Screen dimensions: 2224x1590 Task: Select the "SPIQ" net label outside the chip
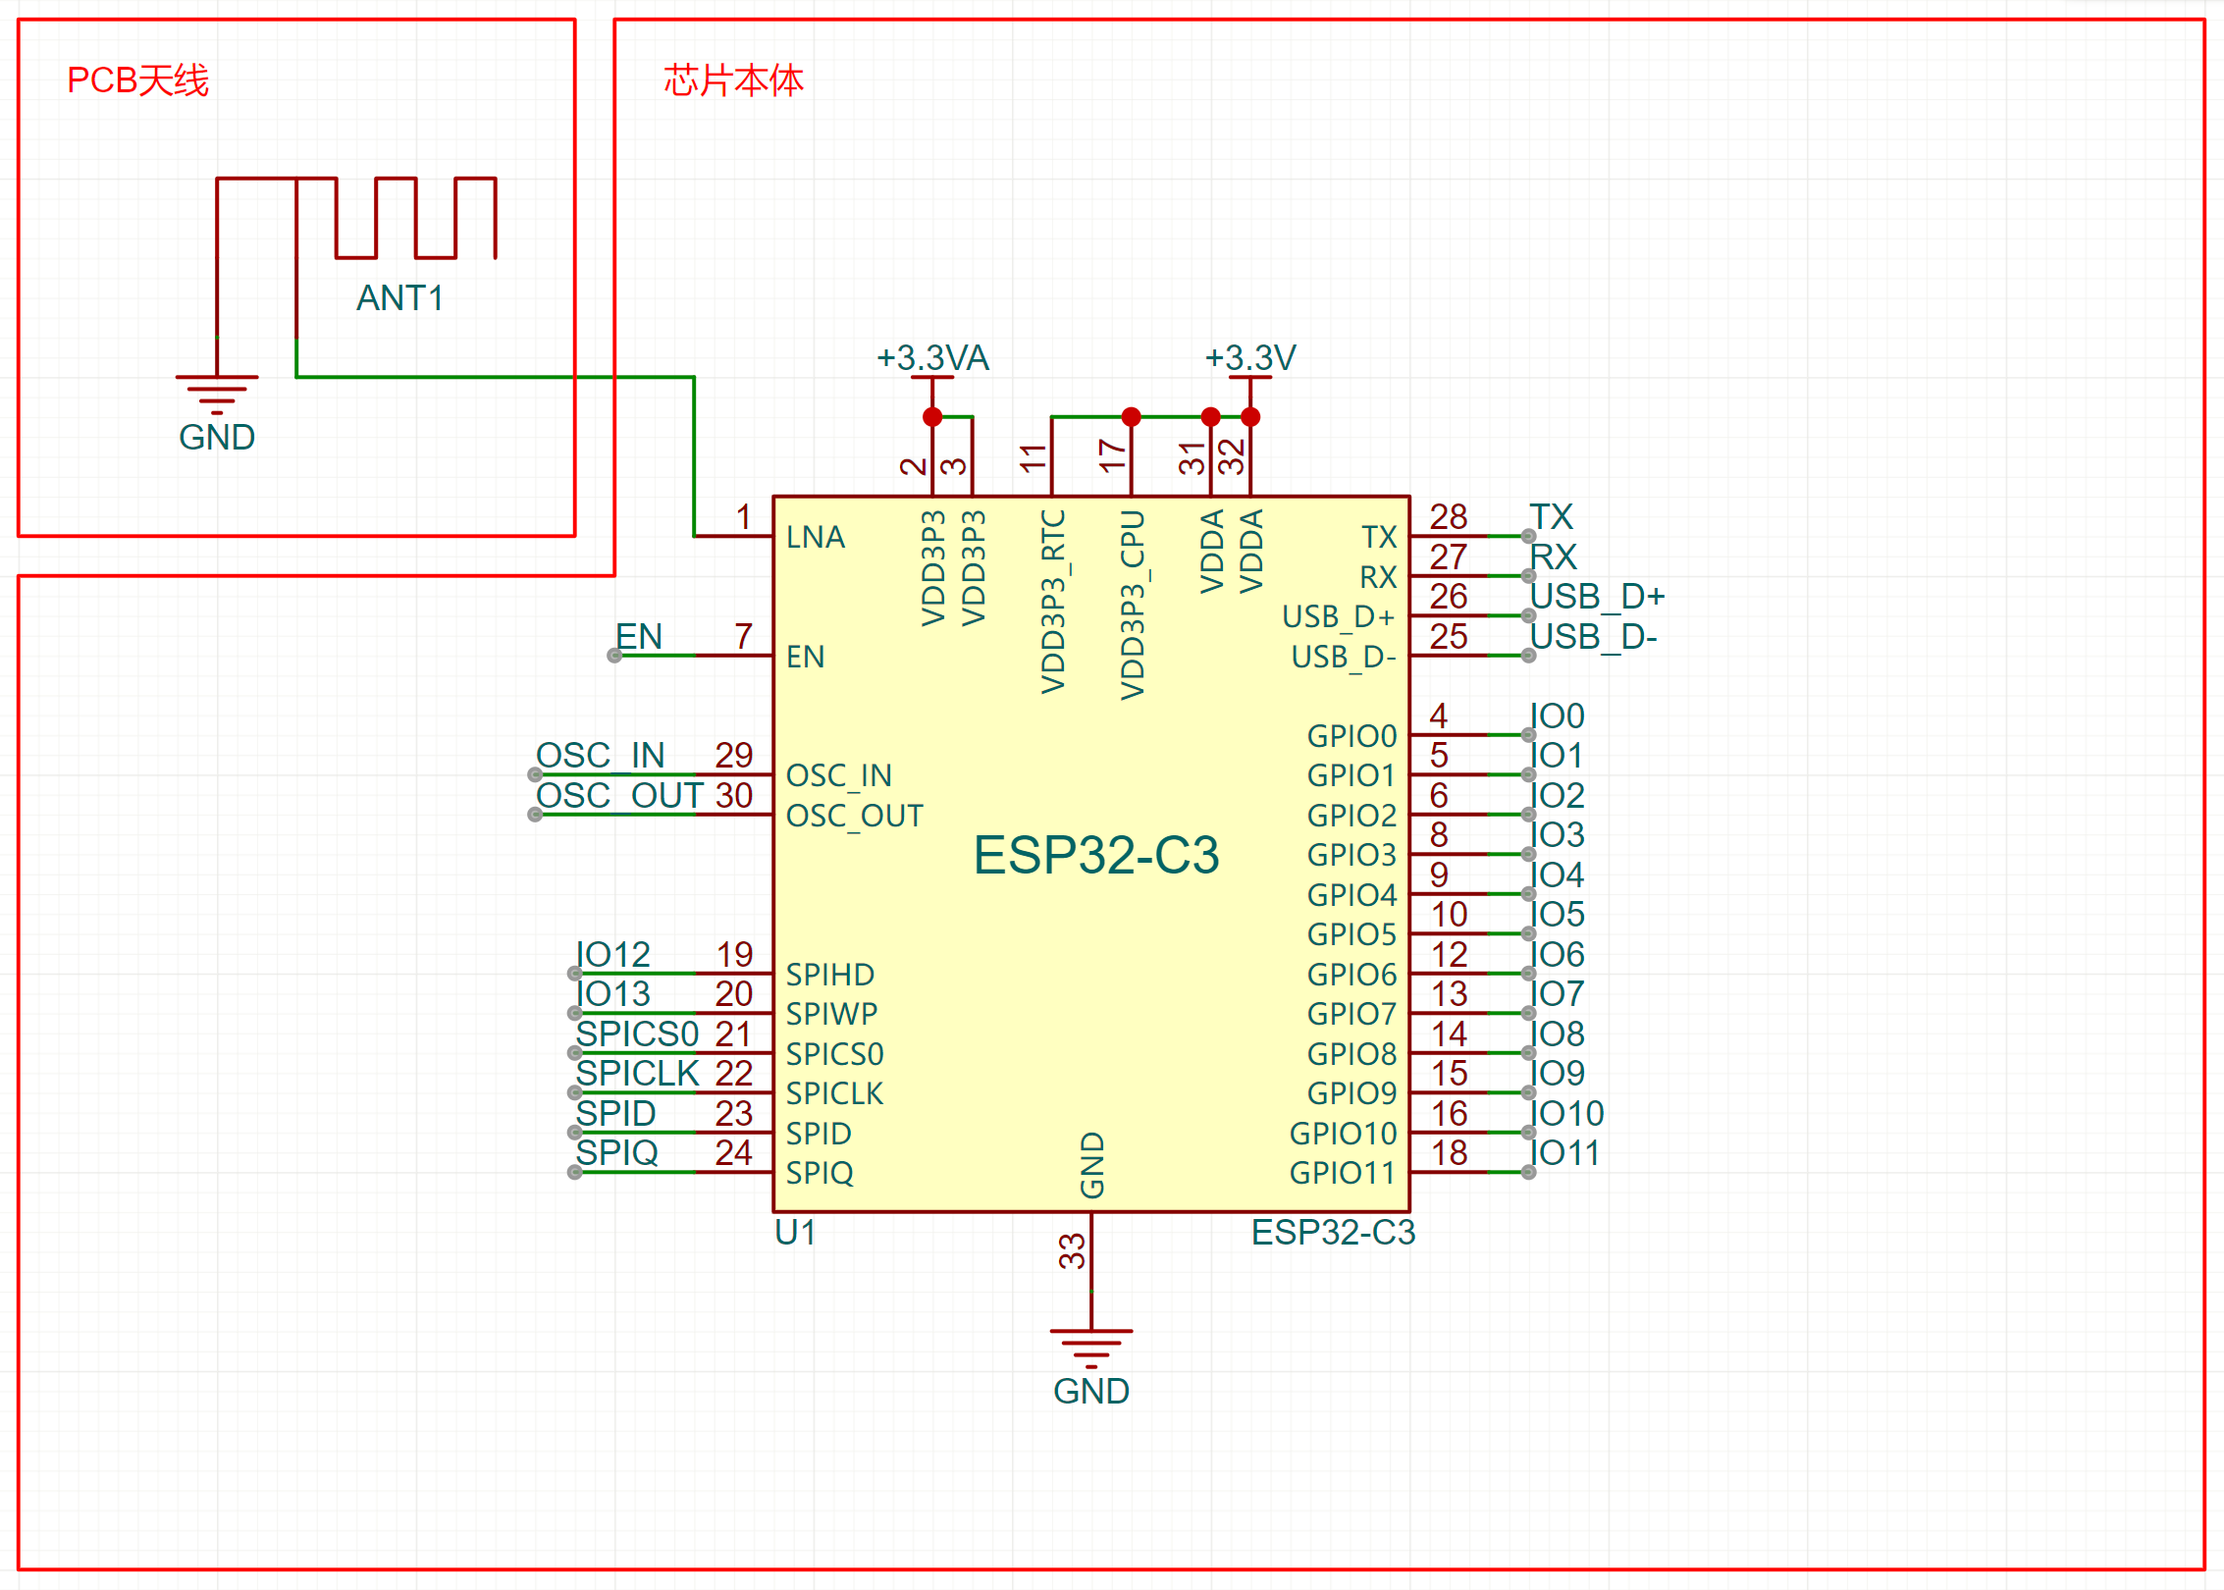pos(617,1153)
